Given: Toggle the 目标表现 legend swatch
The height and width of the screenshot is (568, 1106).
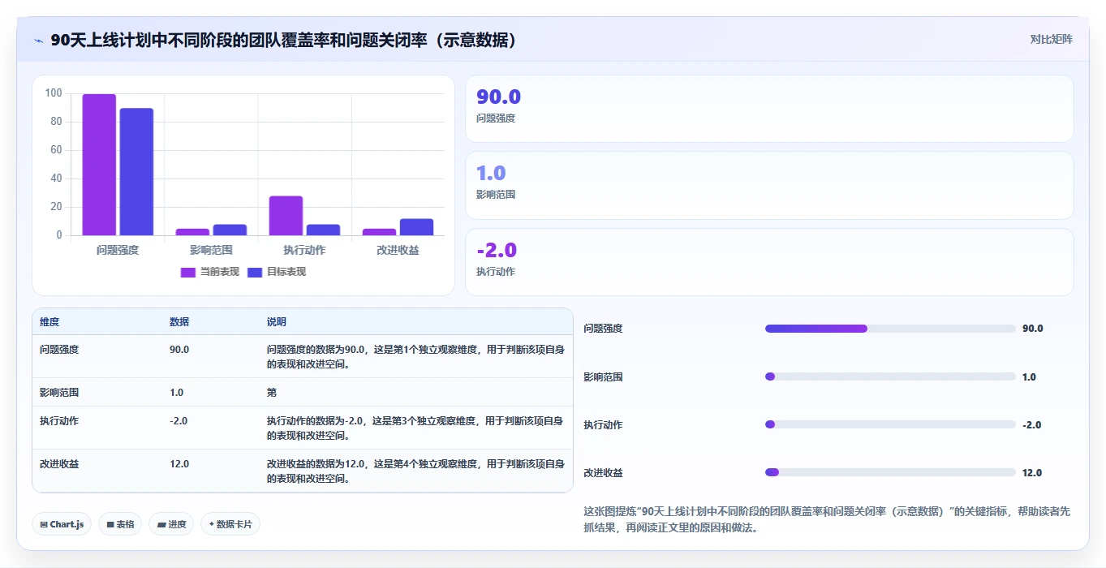Looking at the screenshot, I should pos(255,272).
